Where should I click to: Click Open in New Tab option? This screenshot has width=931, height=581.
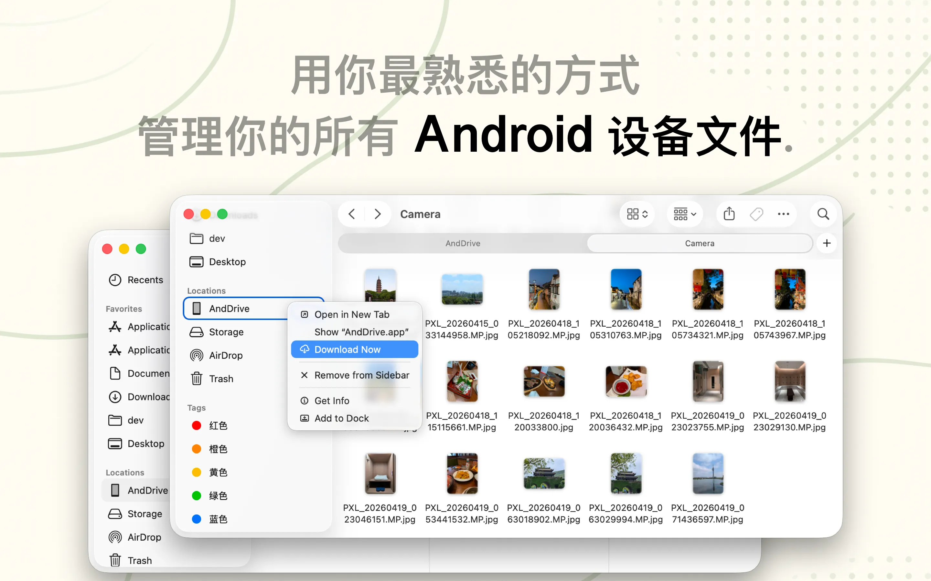352,314
